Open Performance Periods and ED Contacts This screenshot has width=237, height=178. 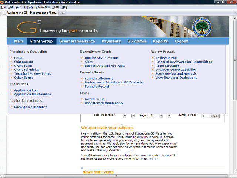coord(114,82)
